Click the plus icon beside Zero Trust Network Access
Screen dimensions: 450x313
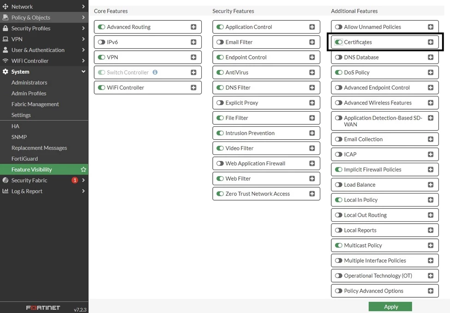pos(312,194)
